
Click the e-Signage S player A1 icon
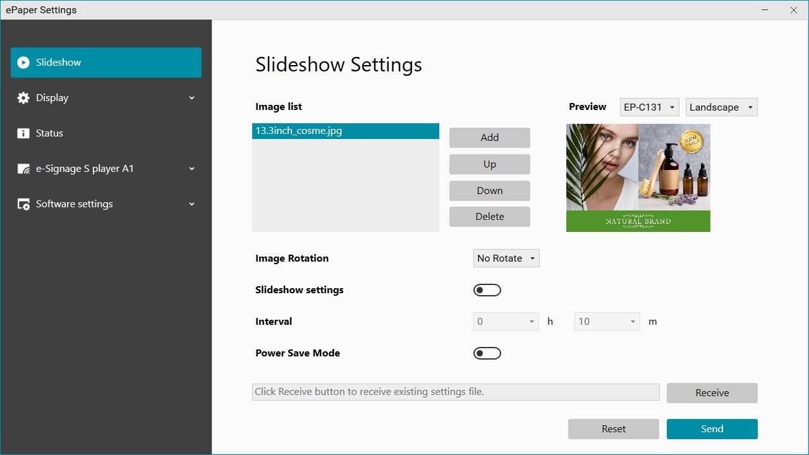pos(23,168)
